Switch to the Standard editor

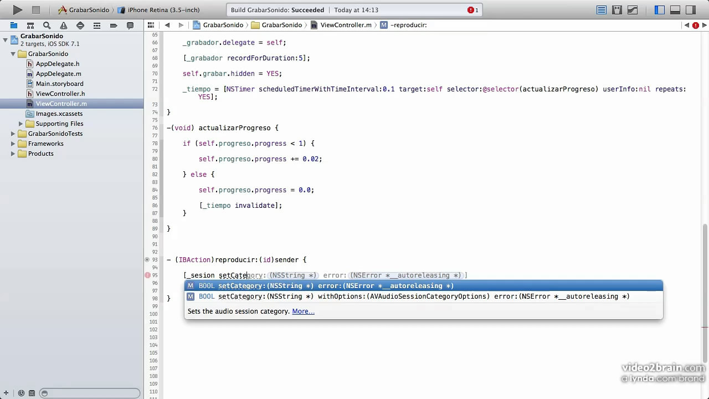click(602, 10)
